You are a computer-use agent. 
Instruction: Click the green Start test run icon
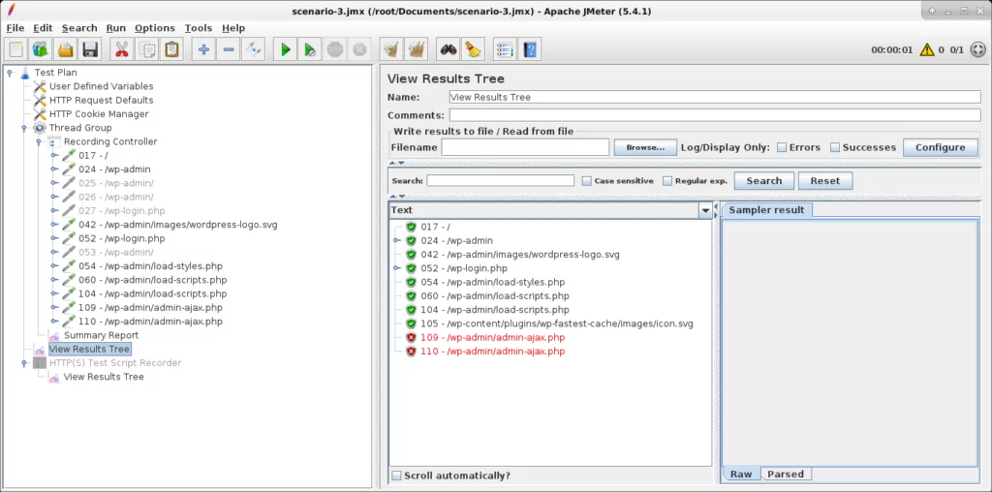285,49
